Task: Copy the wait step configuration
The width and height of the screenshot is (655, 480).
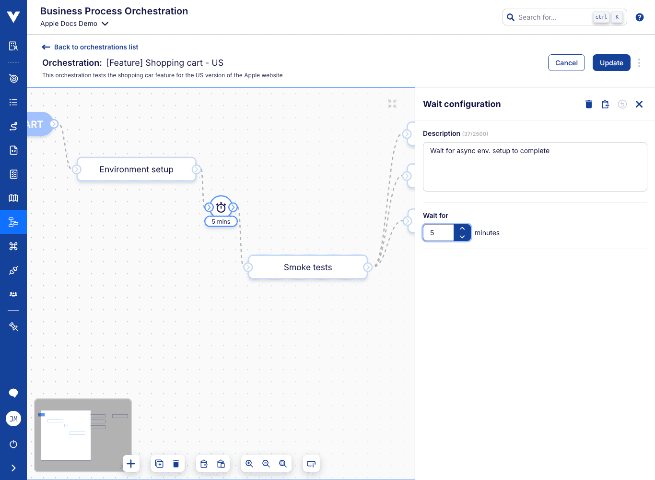Action: [x=605, y=104]
